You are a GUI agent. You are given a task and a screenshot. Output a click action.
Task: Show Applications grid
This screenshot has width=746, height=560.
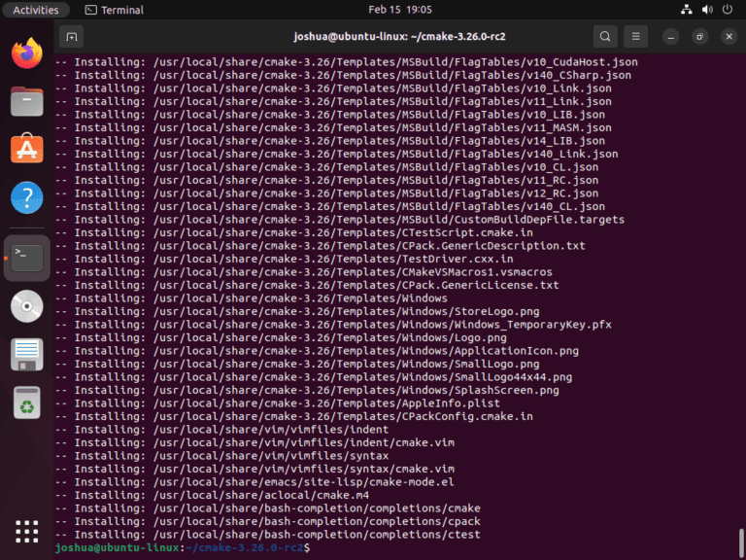point(26,531)
